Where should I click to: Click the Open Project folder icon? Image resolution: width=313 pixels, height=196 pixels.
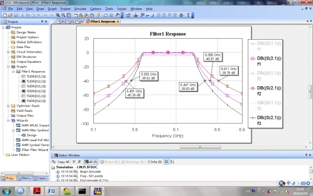click(x=10, y=15)
